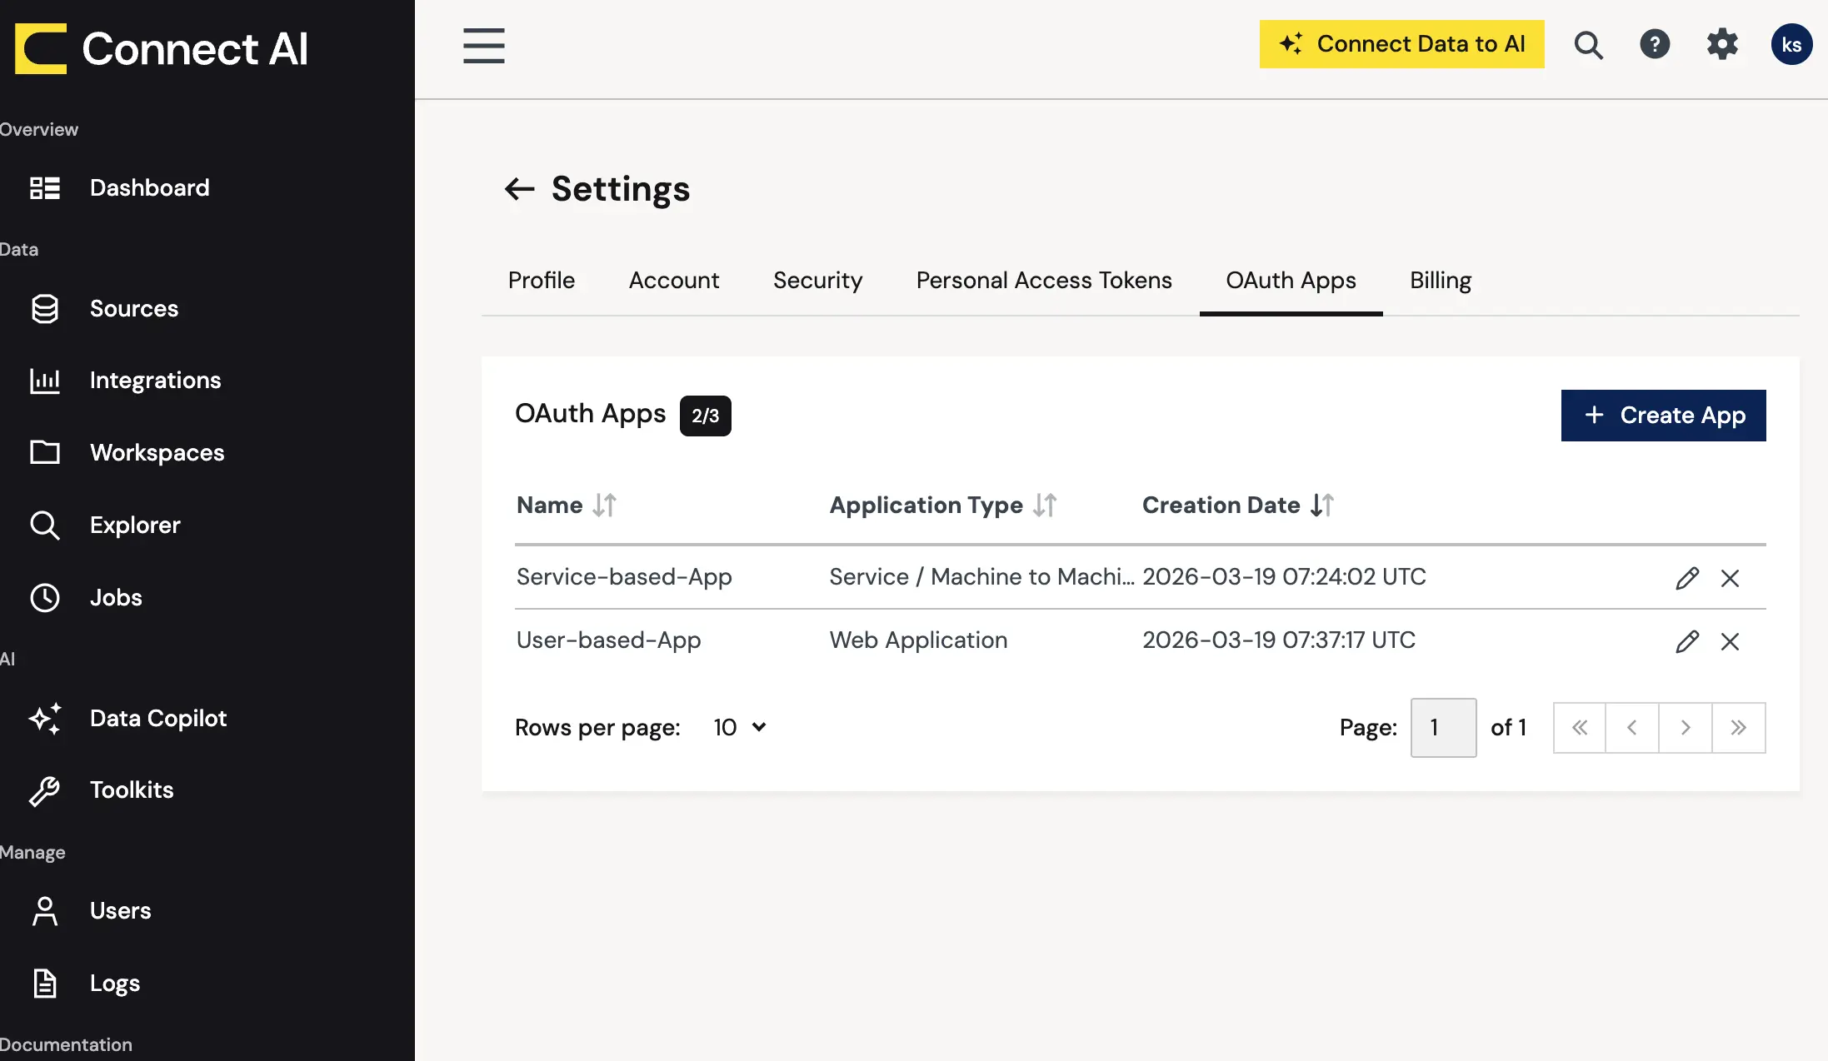1828x1061 pixels.
Task: Open the search magnifier icon
Action: (1588, 45)
